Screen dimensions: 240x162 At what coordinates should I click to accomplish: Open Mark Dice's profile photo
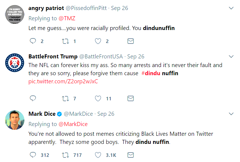pyautogui.click(x=15, y=120)
